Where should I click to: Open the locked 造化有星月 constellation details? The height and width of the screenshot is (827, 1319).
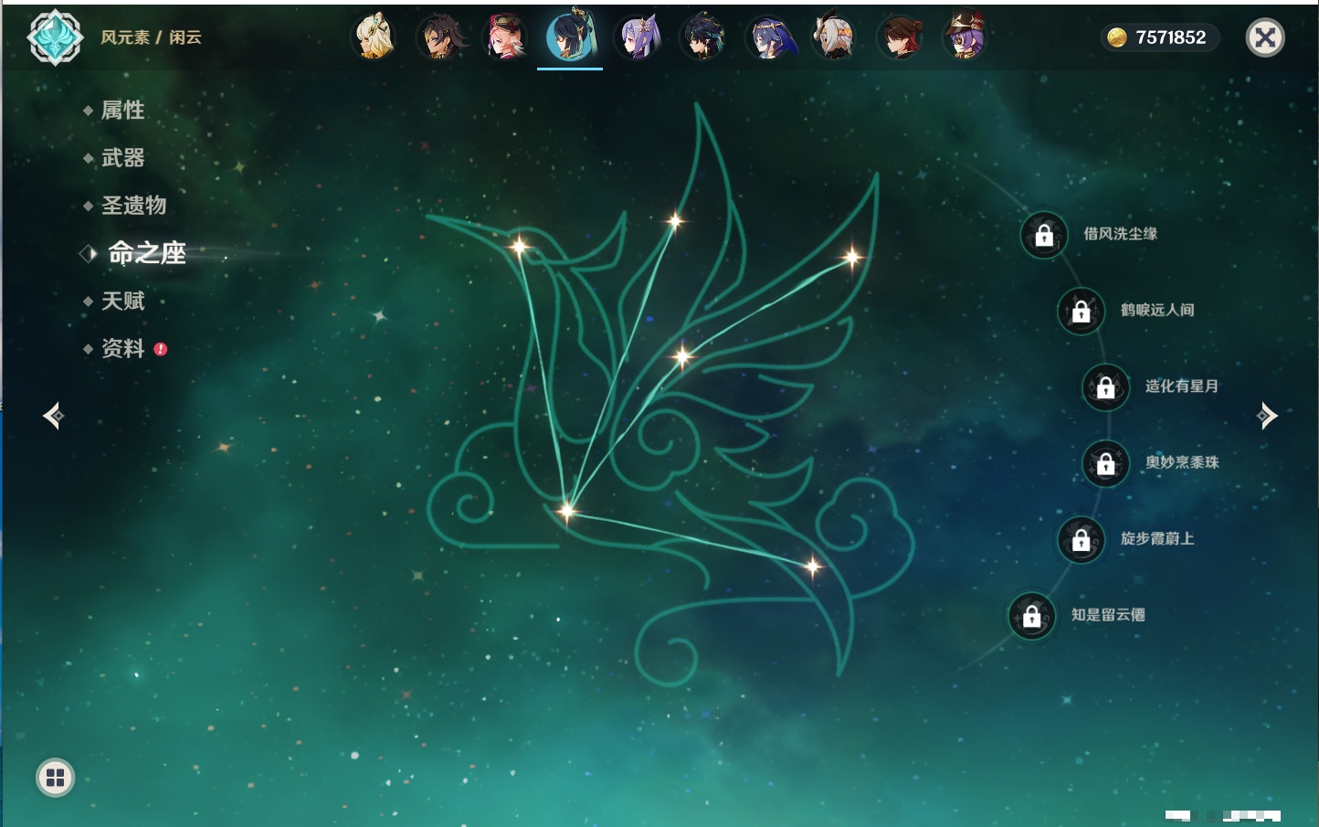pos(1105,387)
